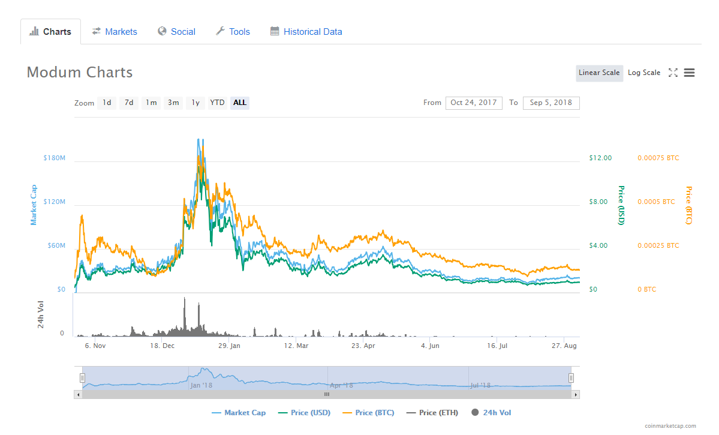Click the 0.00025 BTC axis label

pyautogui.click(x=658, y=245)
